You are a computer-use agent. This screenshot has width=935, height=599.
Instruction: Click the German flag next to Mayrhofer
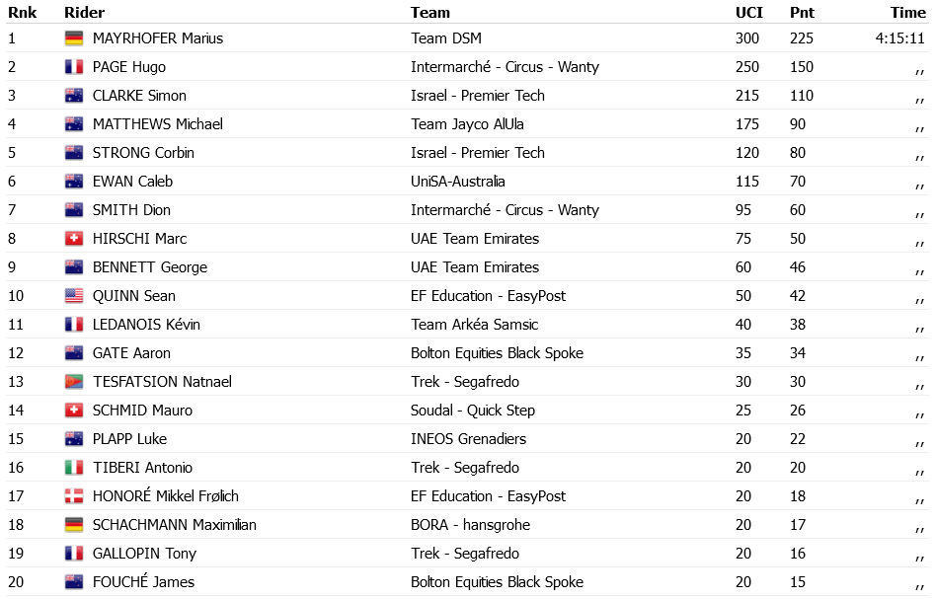click(x=73, y=38)
